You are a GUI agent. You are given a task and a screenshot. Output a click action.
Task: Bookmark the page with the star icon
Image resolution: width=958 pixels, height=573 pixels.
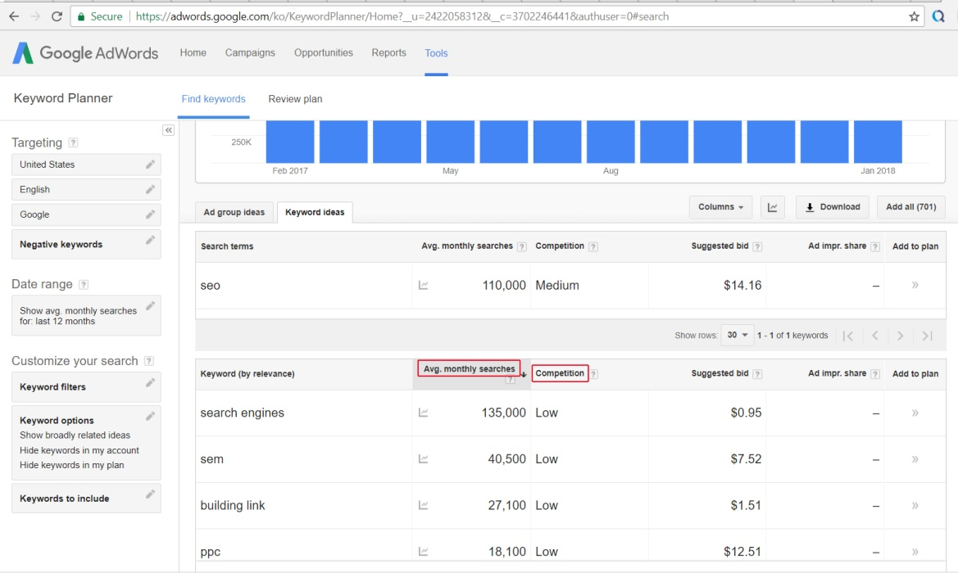[914, 16]
